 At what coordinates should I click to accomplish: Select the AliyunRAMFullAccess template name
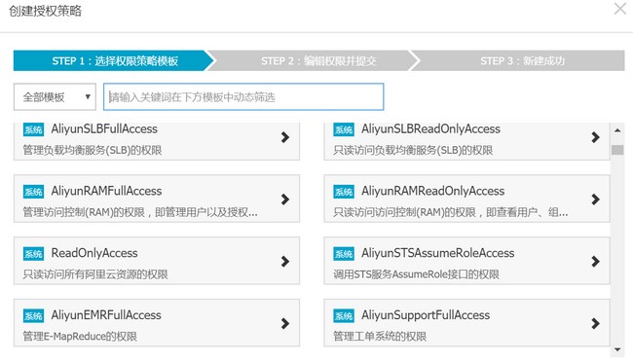click(x=106, y=192)
